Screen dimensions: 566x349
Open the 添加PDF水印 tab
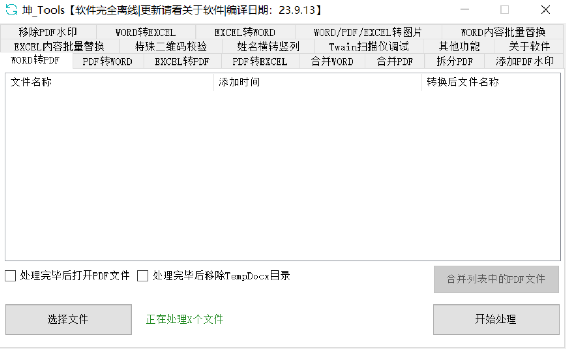[524, 61]
